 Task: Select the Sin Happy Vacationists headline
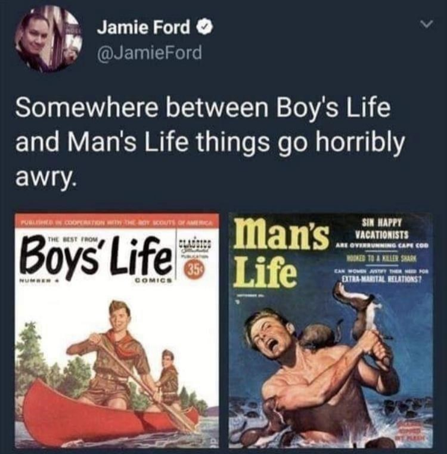point(382,228)
